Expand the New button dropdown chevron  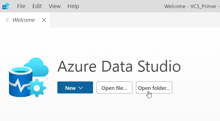click(80, 88)
